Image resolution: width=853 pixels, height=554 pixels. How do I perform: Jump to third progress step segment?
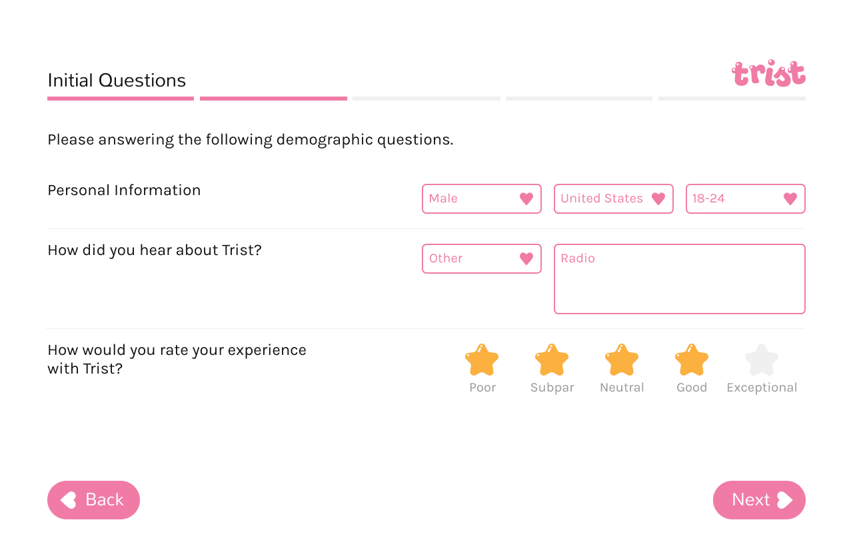point(426,99)
